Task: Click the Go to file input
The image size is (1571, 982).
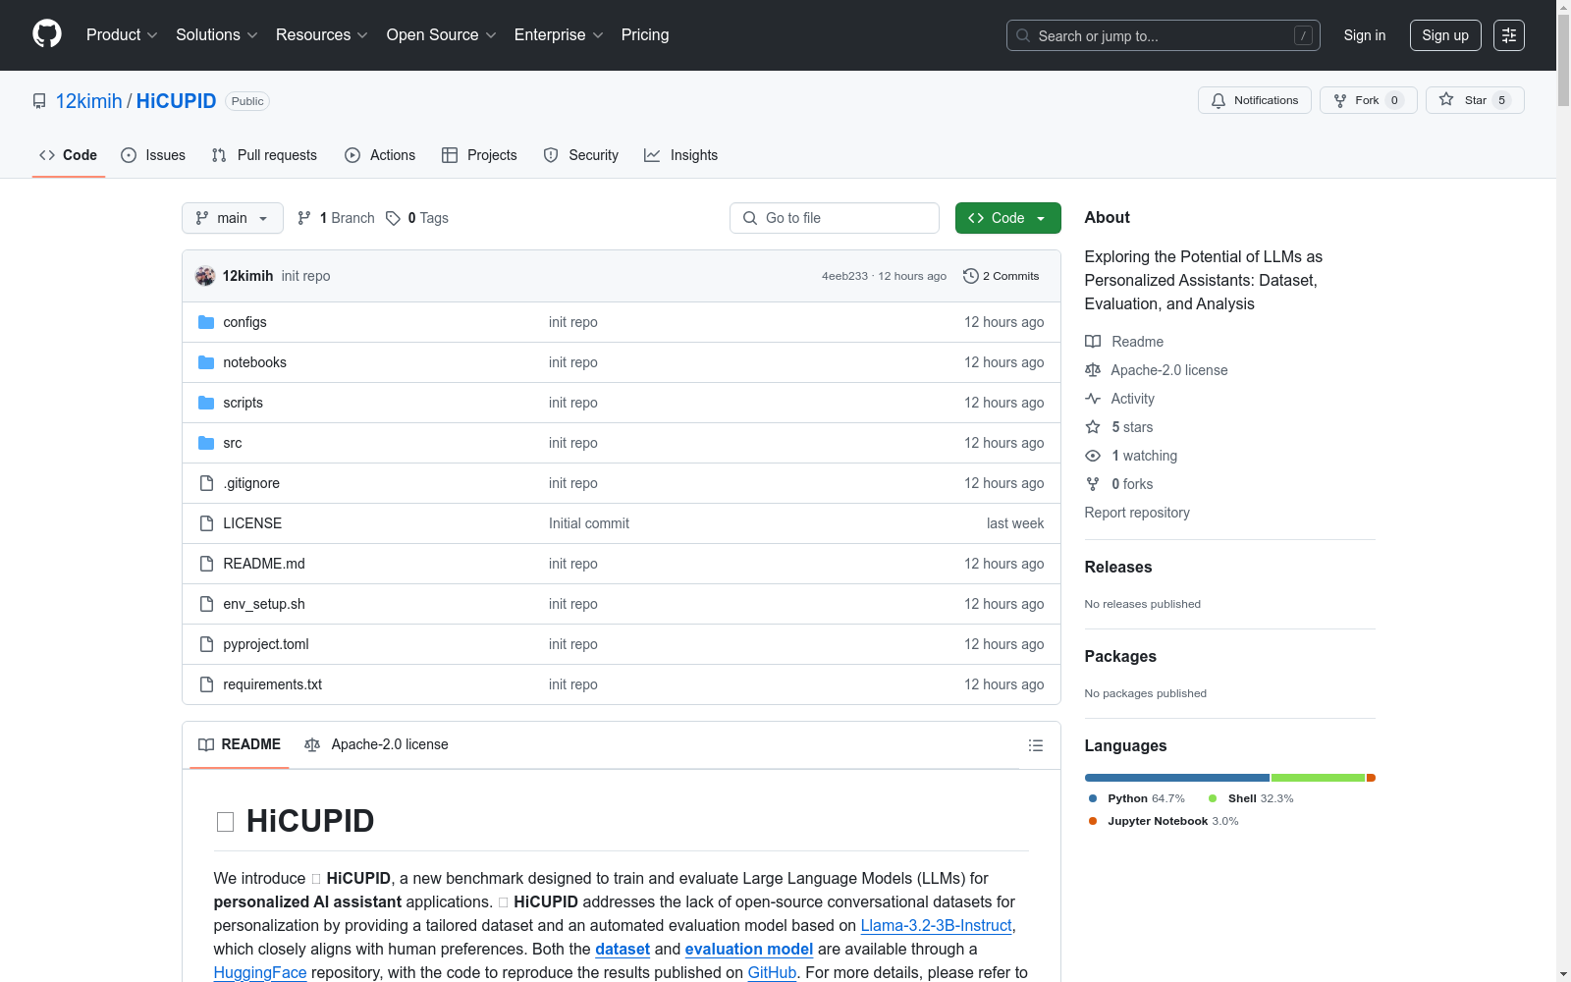Action: [x=835, y=218]
